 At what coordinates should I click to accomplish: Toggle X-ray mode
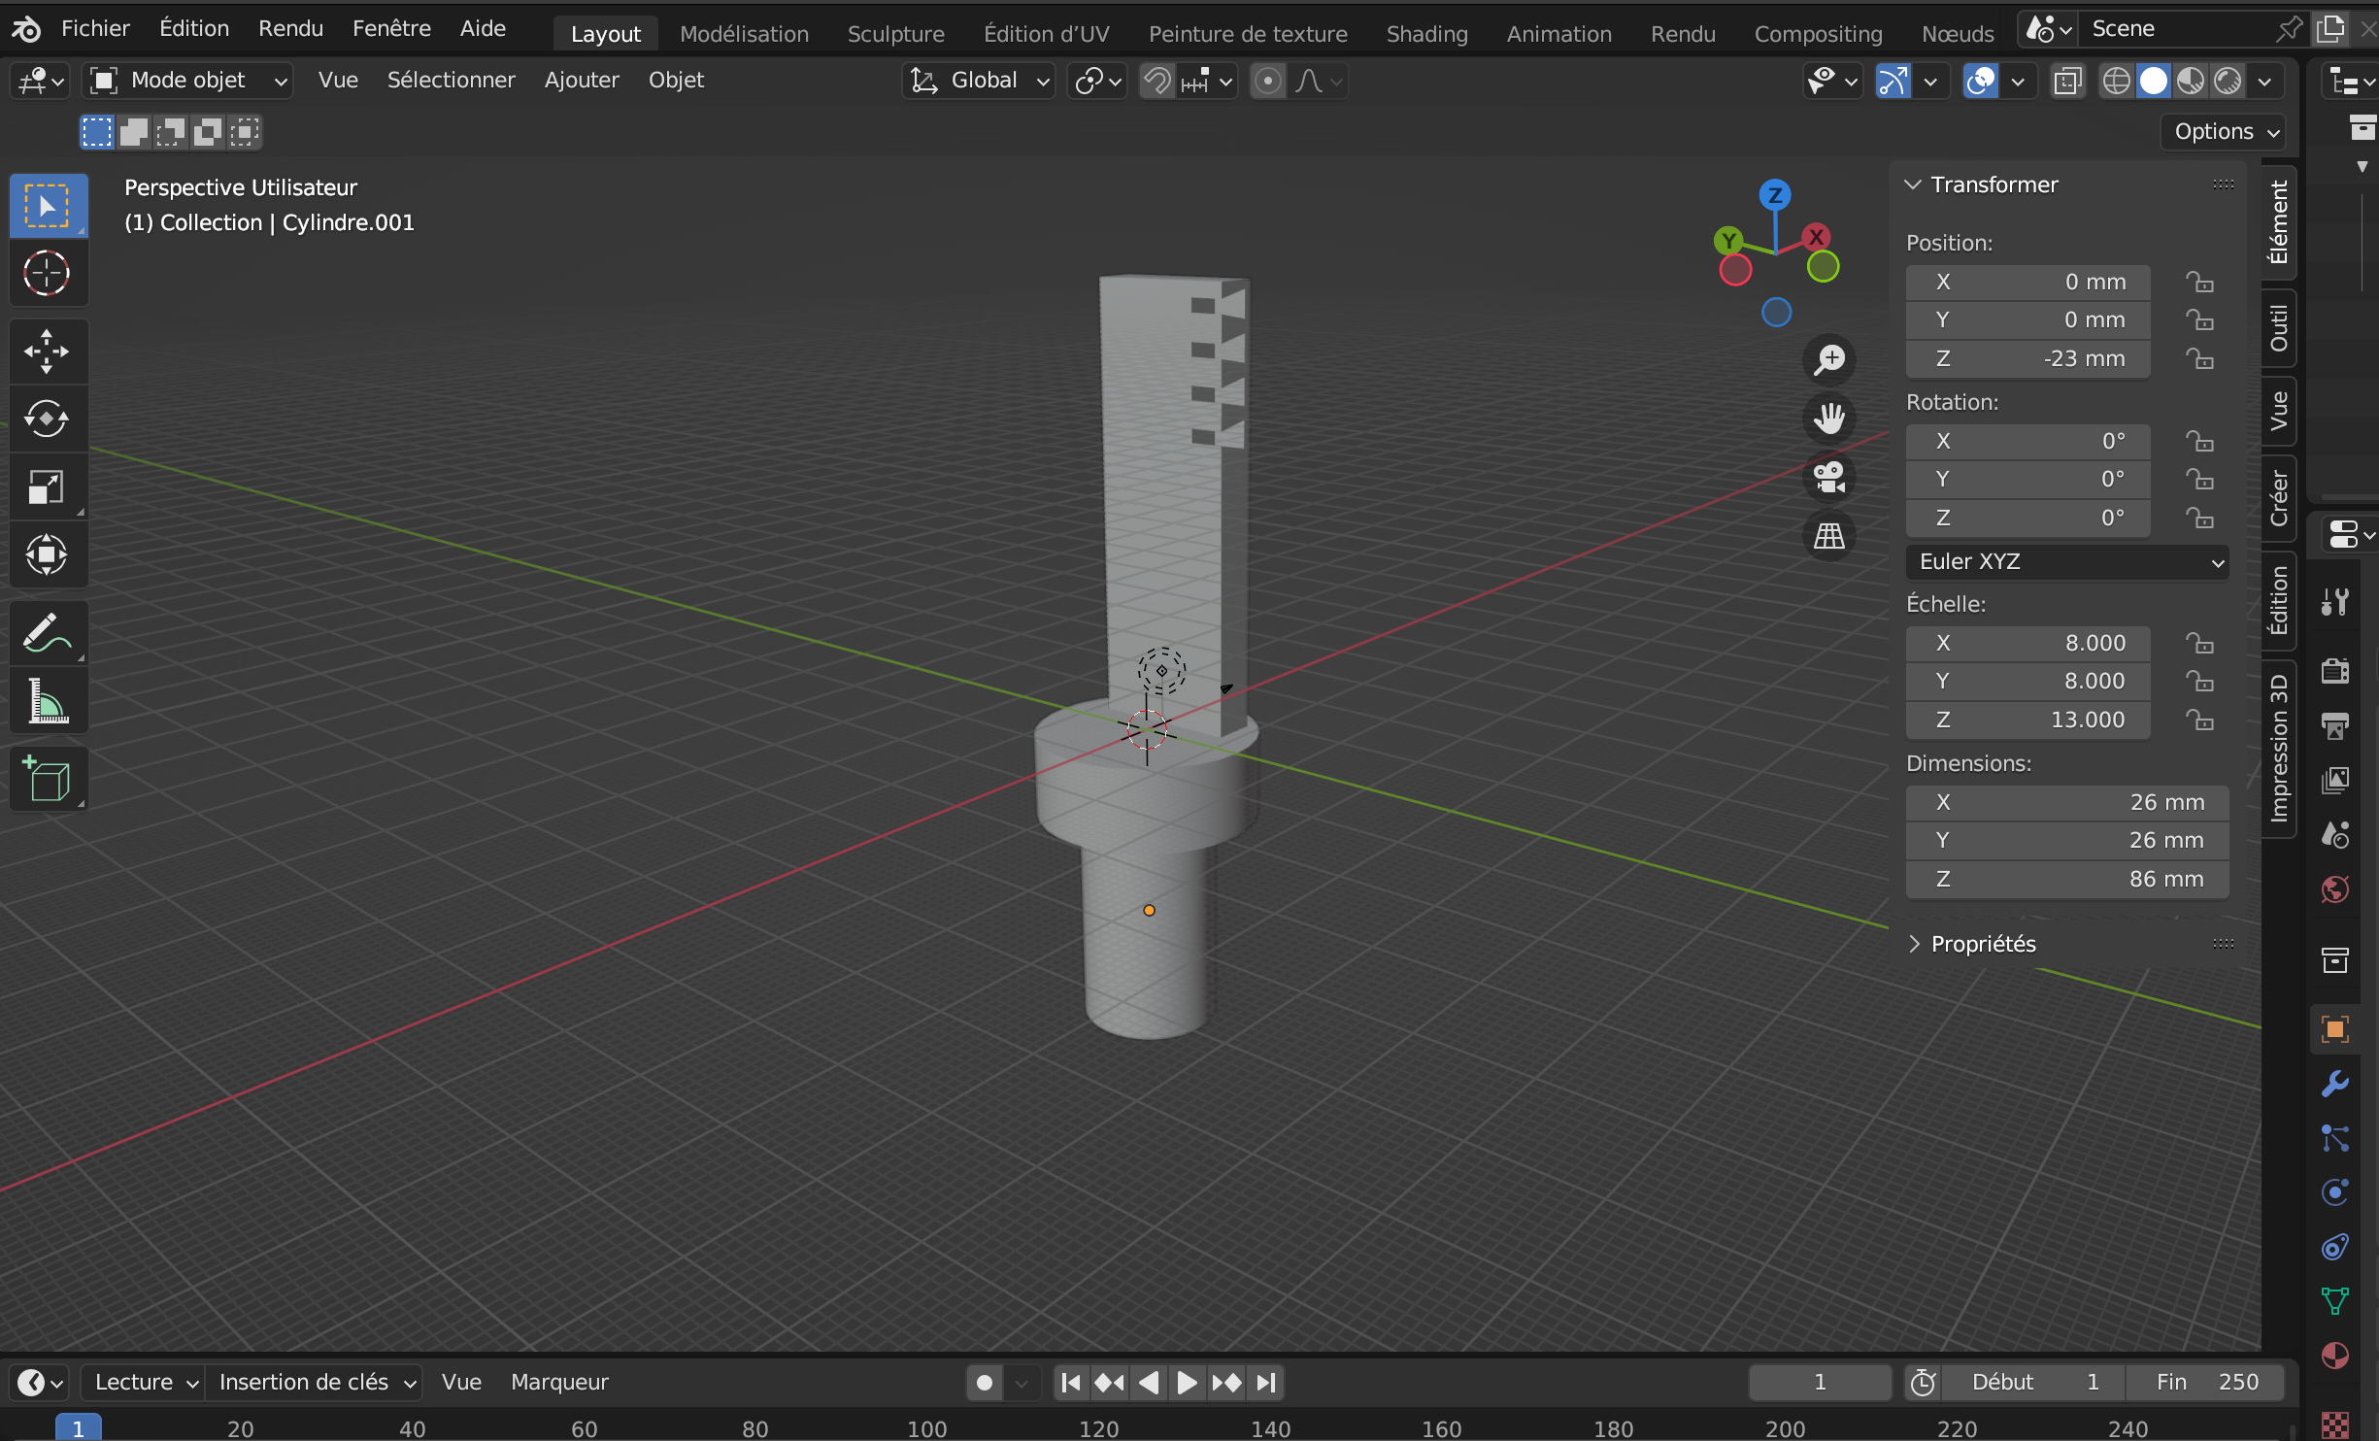tap(2067, 81)
